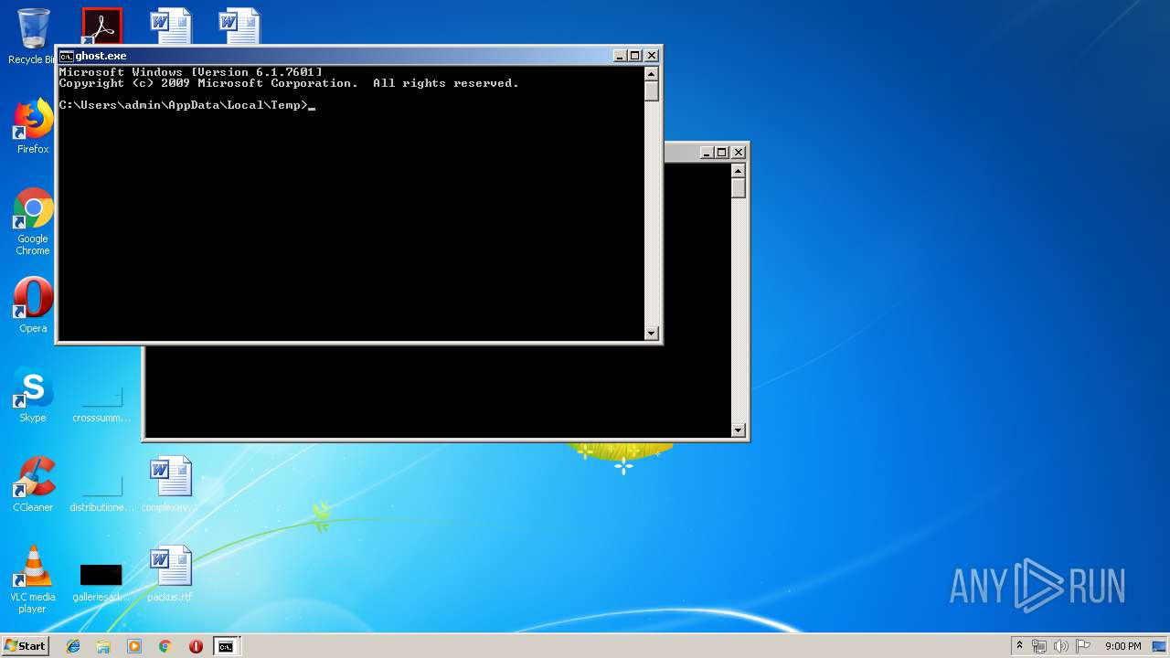This screenshot has height=658, width=1170.
Task: Open the ghost.exe window system menu icon
Action: pos(66,56)
